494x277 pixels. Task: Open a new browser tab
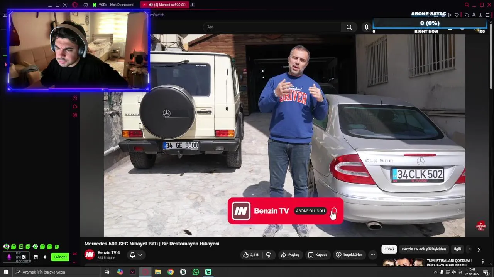(x=192, y=5)
